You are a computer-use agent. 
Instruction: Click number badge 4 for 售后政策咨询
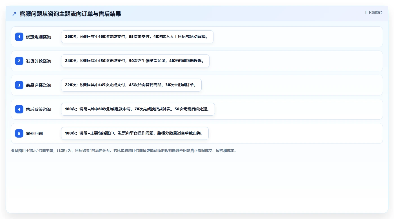[19, 109]
